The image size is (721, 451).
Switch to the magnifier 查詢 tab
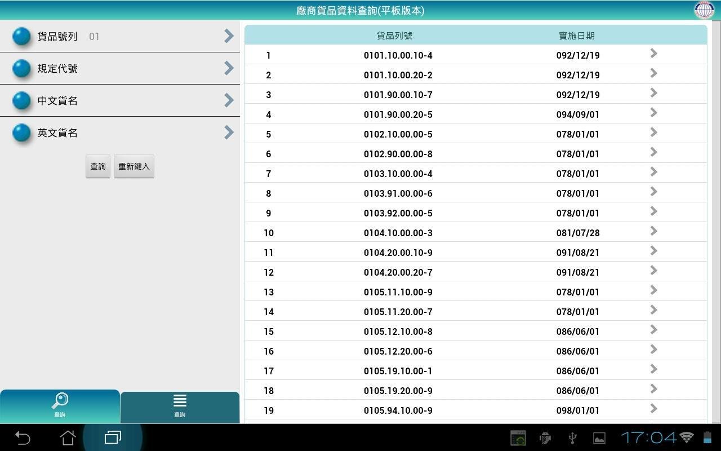tap(60, 406)
